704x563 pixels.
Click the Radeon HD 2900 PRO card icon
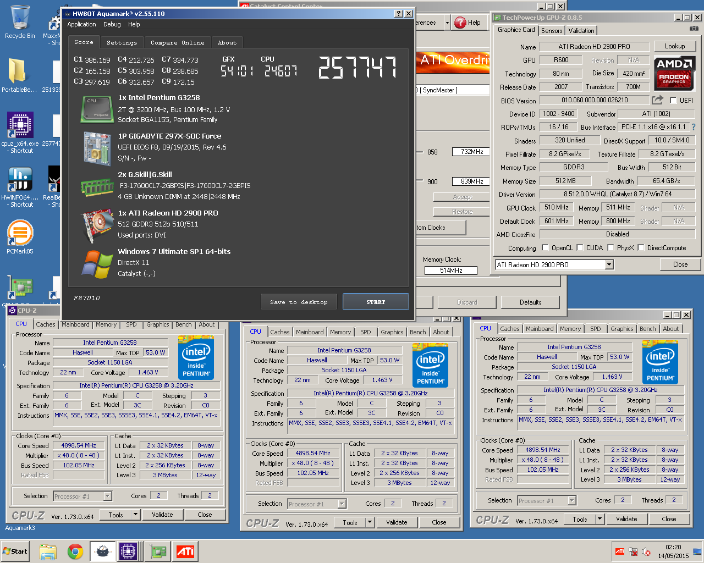click(97, 226)
